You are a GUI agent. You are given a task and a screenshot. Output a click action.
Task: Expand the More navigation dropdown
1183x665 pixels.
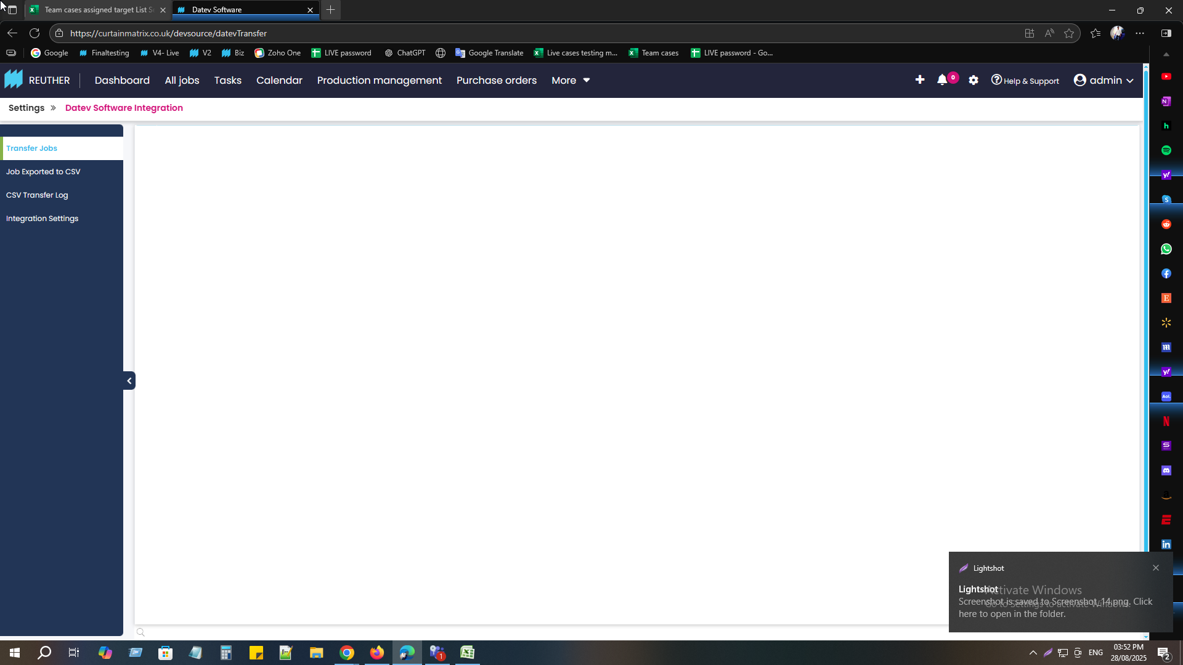coord(571,80)
